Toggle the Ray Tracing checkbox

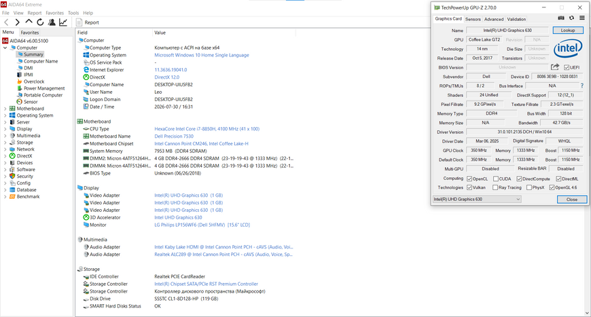(x=495, y=187)
